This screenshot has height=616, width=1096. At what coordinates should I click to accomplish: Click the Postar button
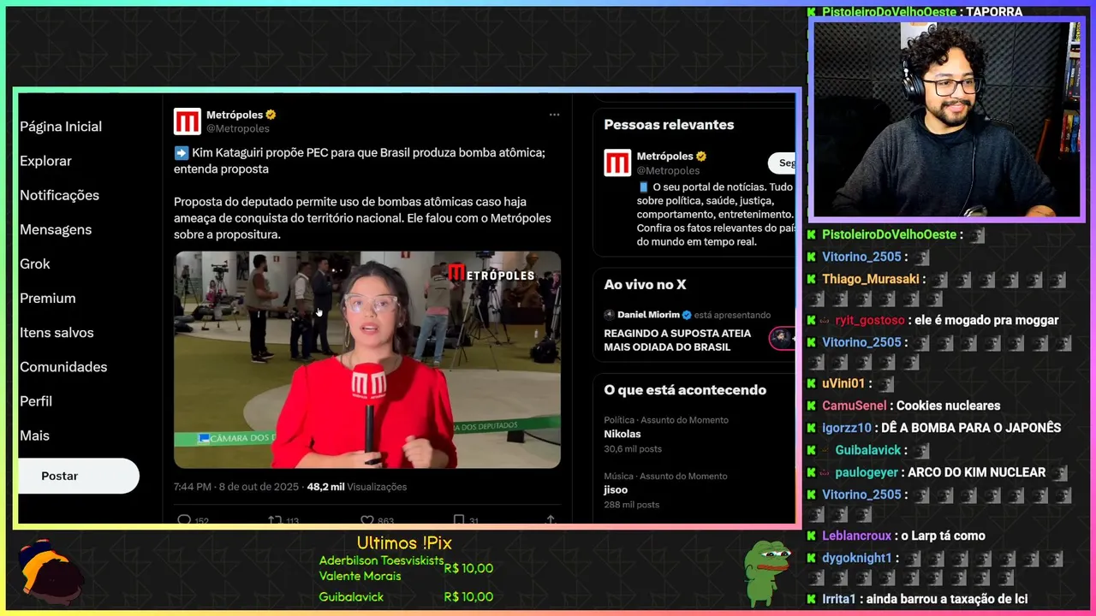(x=79, y=476)
